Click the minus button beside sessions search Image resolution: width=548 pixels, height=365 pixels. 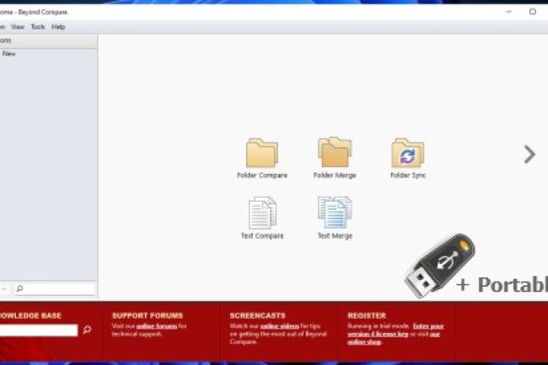(4, 288)
